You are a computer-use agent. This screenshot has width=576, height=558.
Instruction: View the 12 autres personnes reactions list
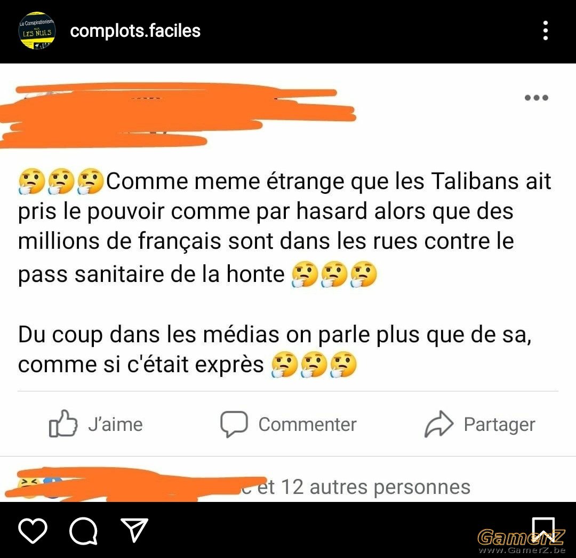point(364,487)
